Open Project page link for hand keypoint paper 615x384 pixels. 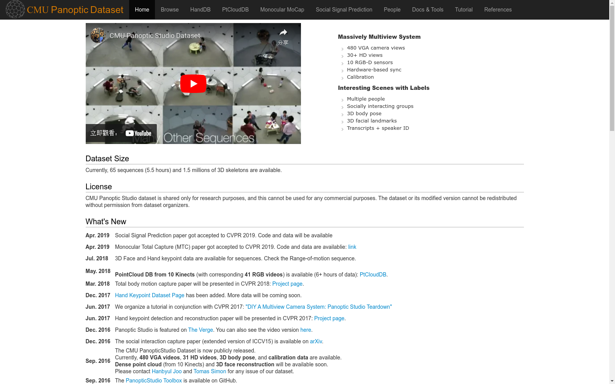point(329,318)
